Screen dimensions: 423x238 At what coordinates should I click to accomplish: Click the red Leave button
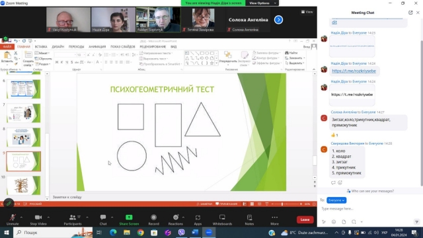pos(305,219)
